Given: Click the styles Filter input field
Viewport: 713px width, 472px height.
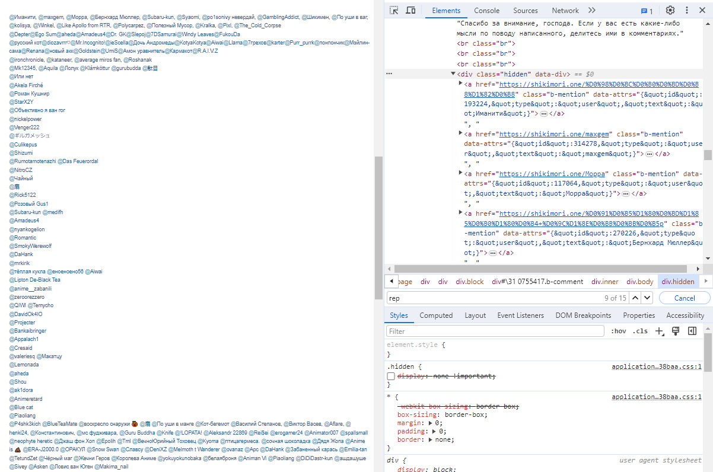Looking at the screenshot, I should coord(495,331).
